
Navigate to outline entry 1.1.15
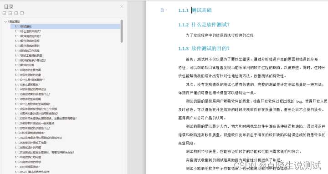pyautogui.click(x=33, y=94)
